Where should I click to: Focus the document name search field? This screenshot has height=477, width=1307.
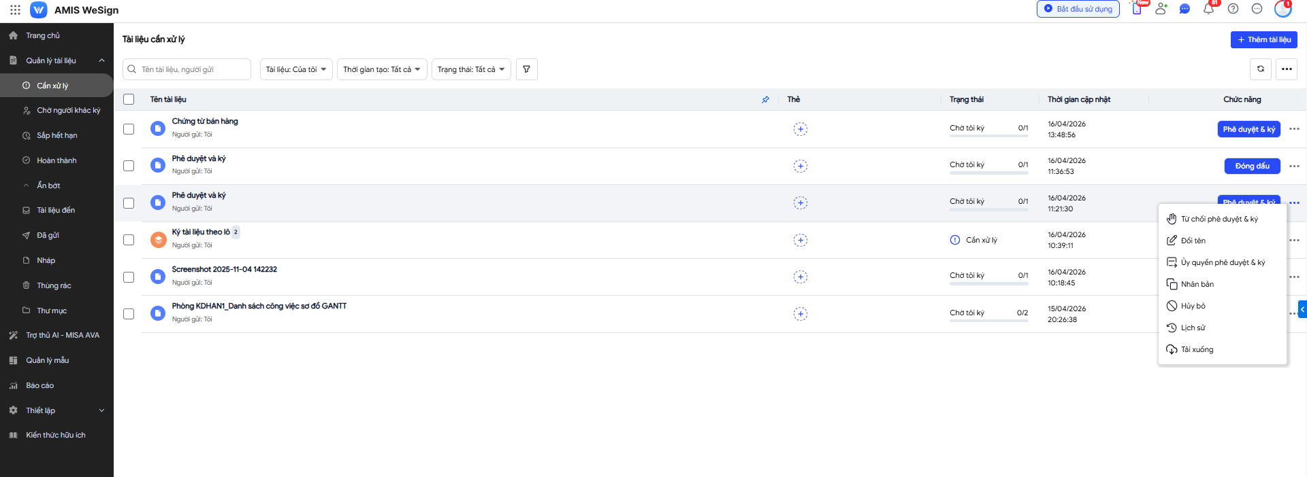coord(193,69)
